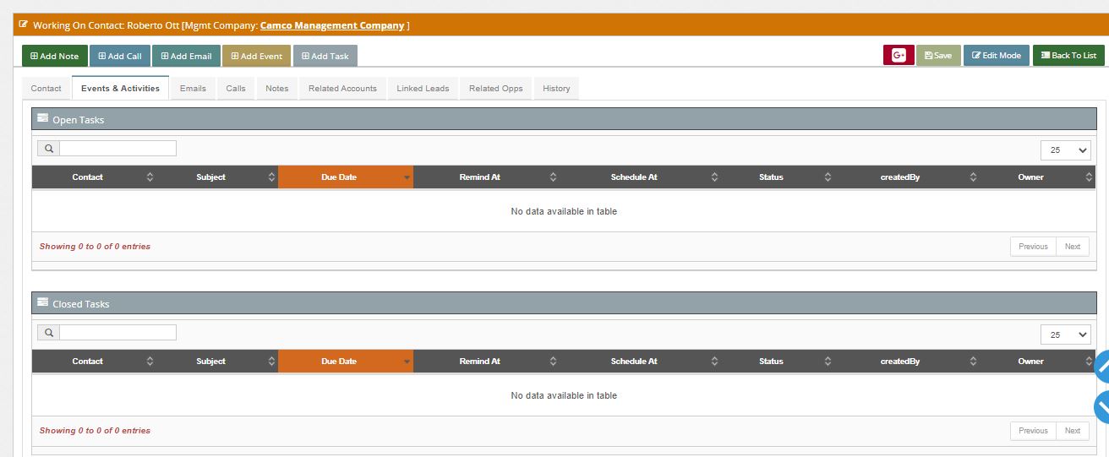The width and height of the screenshot is (1109, 457).
Task: Open the History tab
Action: 556,89
